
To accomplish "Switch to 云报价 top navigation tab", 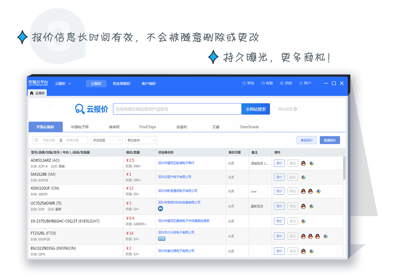I will click(x=96, y=83).
